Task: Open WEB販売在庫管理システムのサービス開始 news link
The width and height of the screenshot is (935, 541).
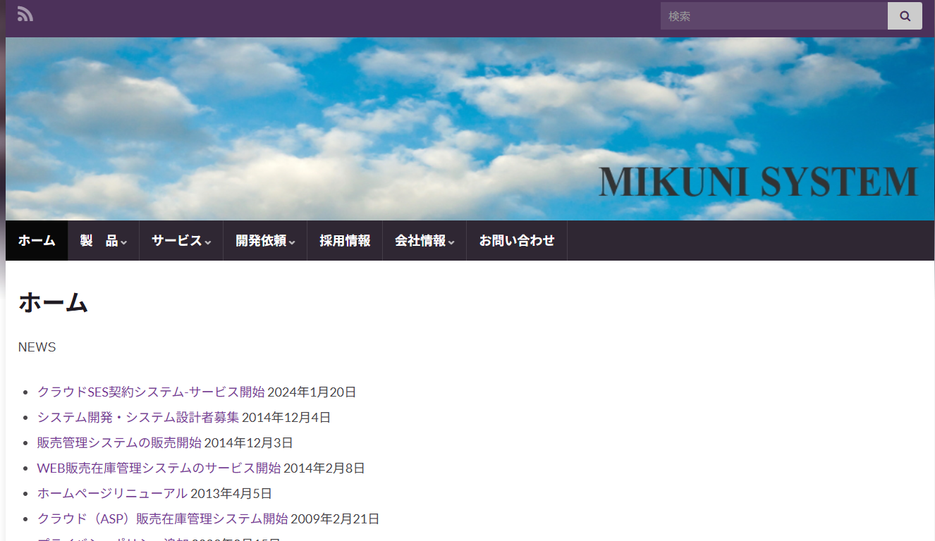Action: point(159,468)
